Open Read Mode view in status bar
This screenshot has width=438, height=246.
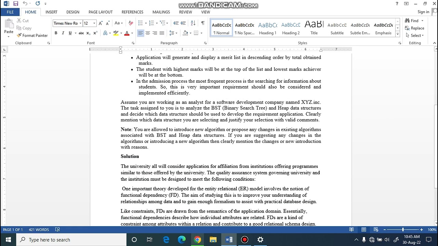coord(351,230)
